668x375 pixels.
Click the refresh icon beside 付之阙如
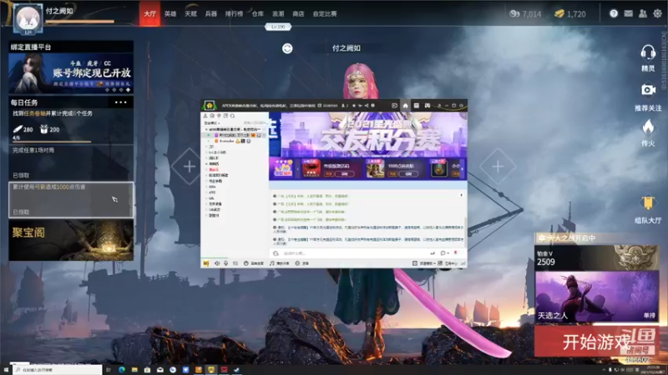[287, 48]
